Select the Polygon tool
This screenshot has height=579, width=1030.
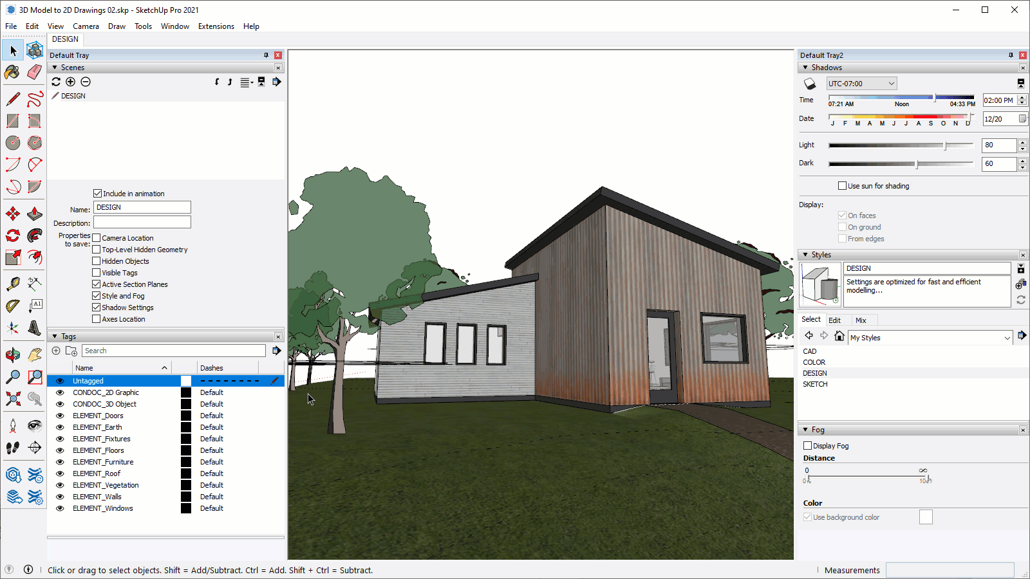tap(35, 143)
